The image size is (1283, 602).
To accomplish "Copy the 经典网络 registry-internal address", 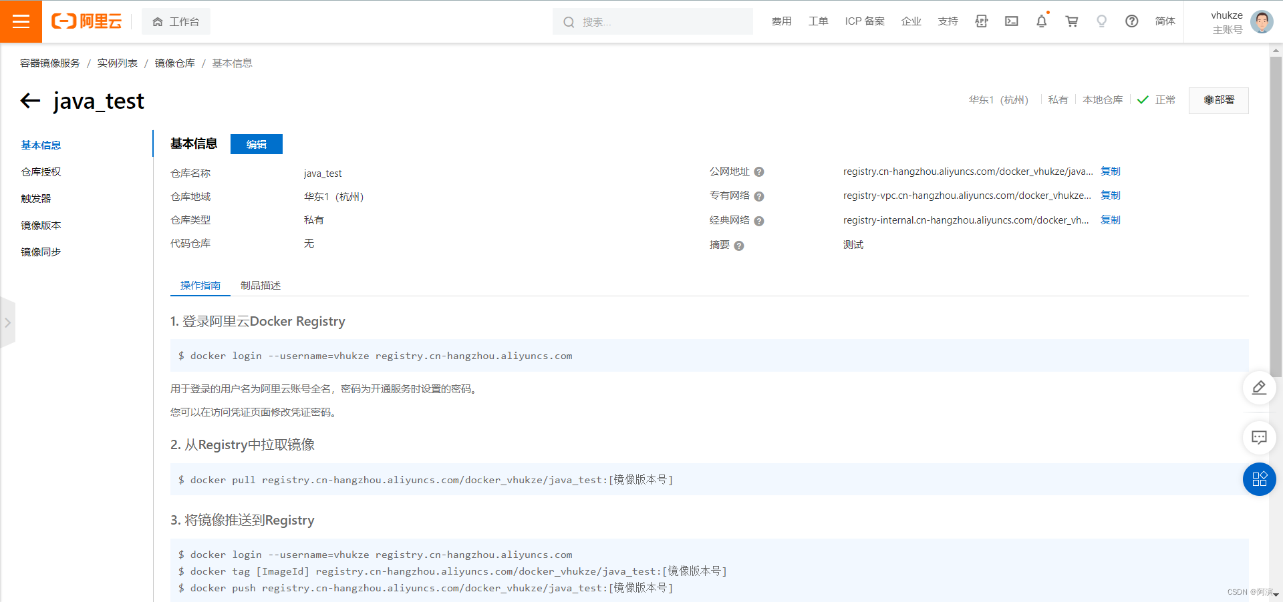I will (x=1111, y=220).
